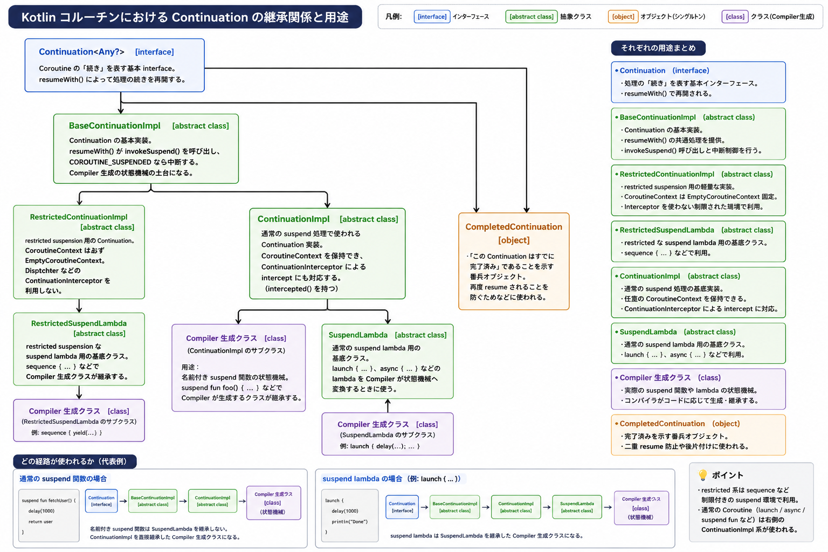Click the CompletedContinuation [object] box heading
The width and height of the screenshot is (828, 552).
pos(514,233)
